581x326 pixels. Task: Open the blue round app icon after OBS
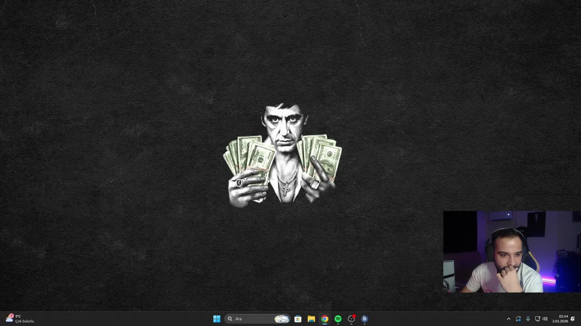(364, 319)
